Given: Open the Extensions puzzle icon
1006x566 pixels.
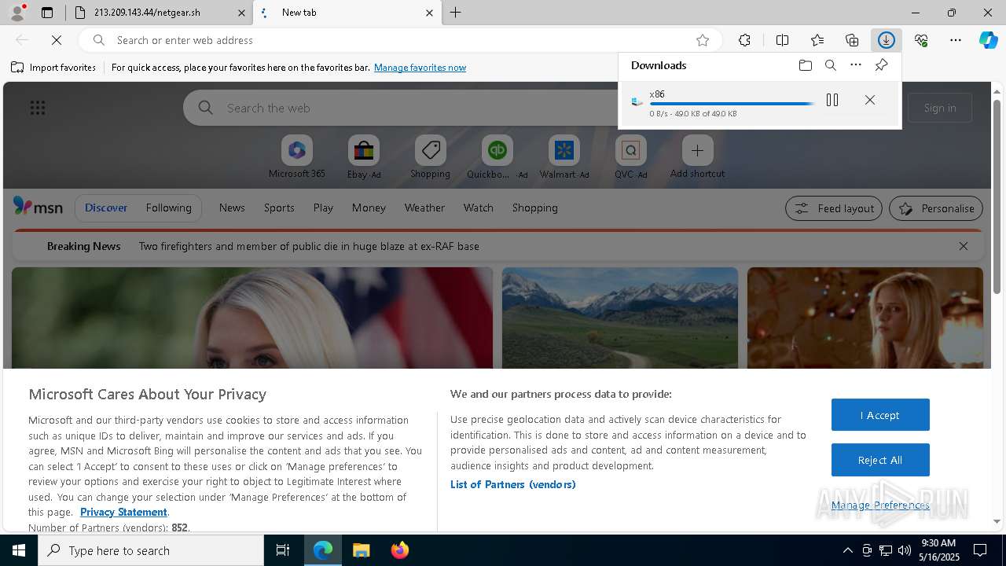Looking at the screenshot, I should [x=745, y=40].
